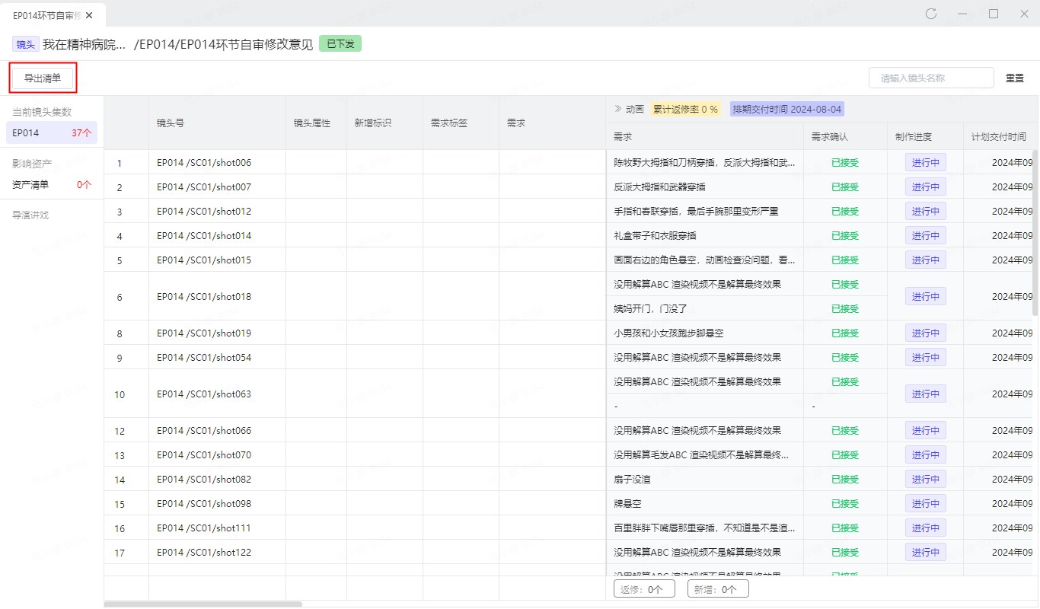Click 进行中 status for shot018 row
This screenshot has width=1040, height=609.
pos(925,296)
